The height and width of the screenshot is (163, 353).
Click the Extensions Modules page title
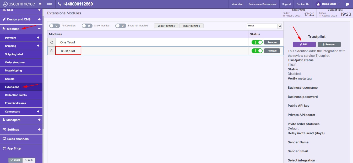click(x=64, y=13)
